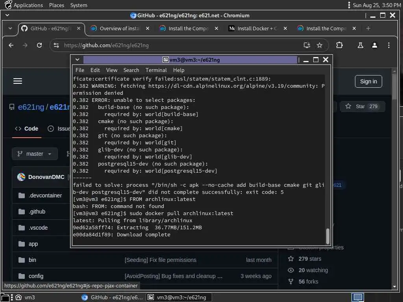Click the DonovanDMC author link

(x=46, y=177)
